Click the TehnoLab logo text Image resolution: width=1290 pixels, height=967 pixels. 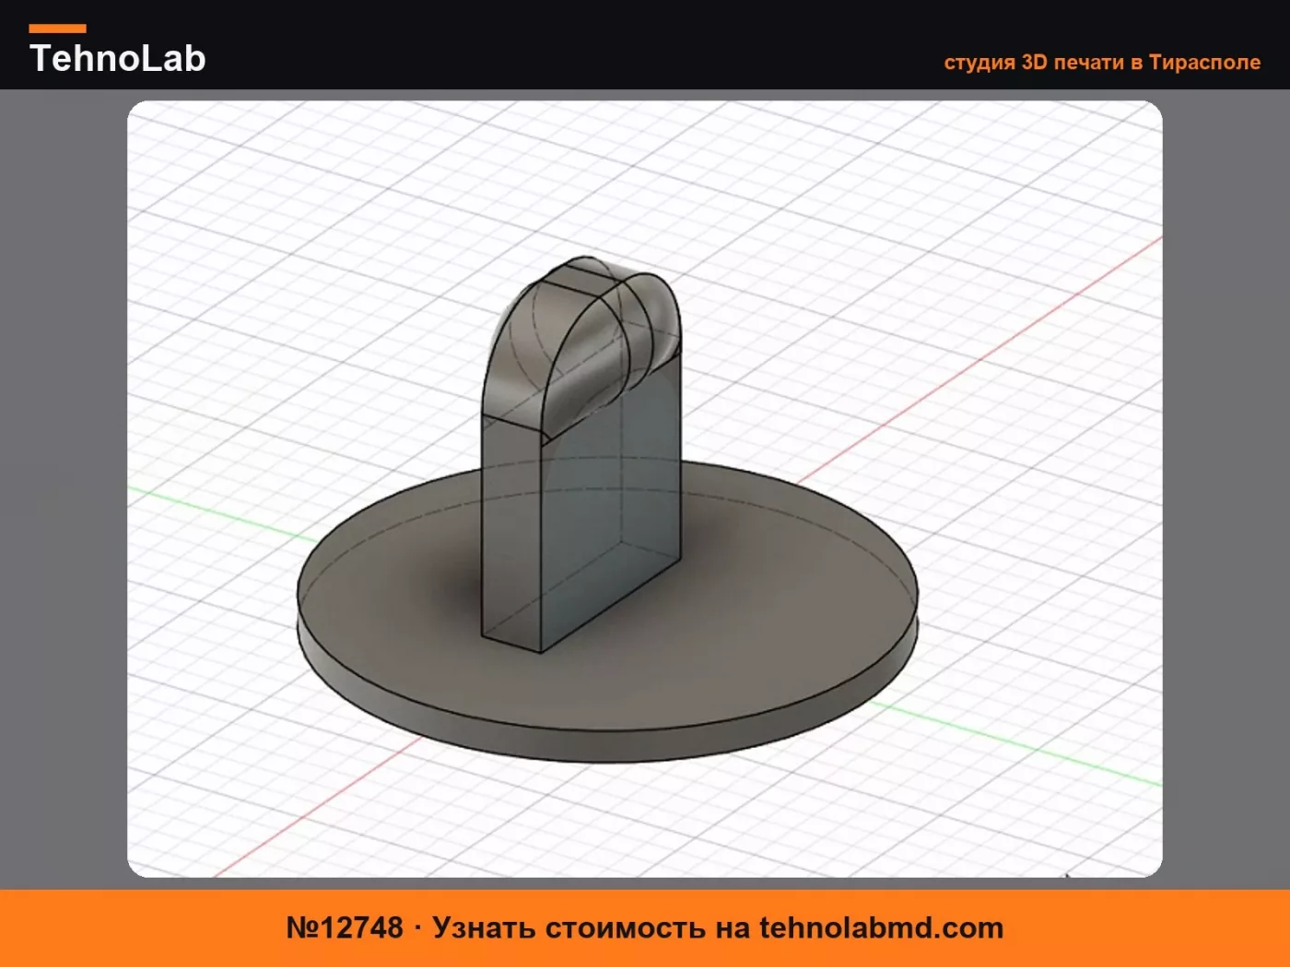(118, 58)
